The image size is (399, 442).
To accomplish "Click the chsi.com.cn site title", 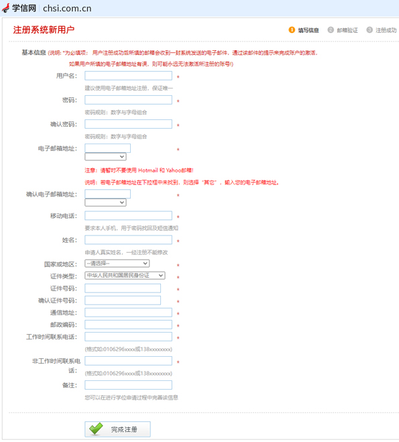I will click(67, 9).
